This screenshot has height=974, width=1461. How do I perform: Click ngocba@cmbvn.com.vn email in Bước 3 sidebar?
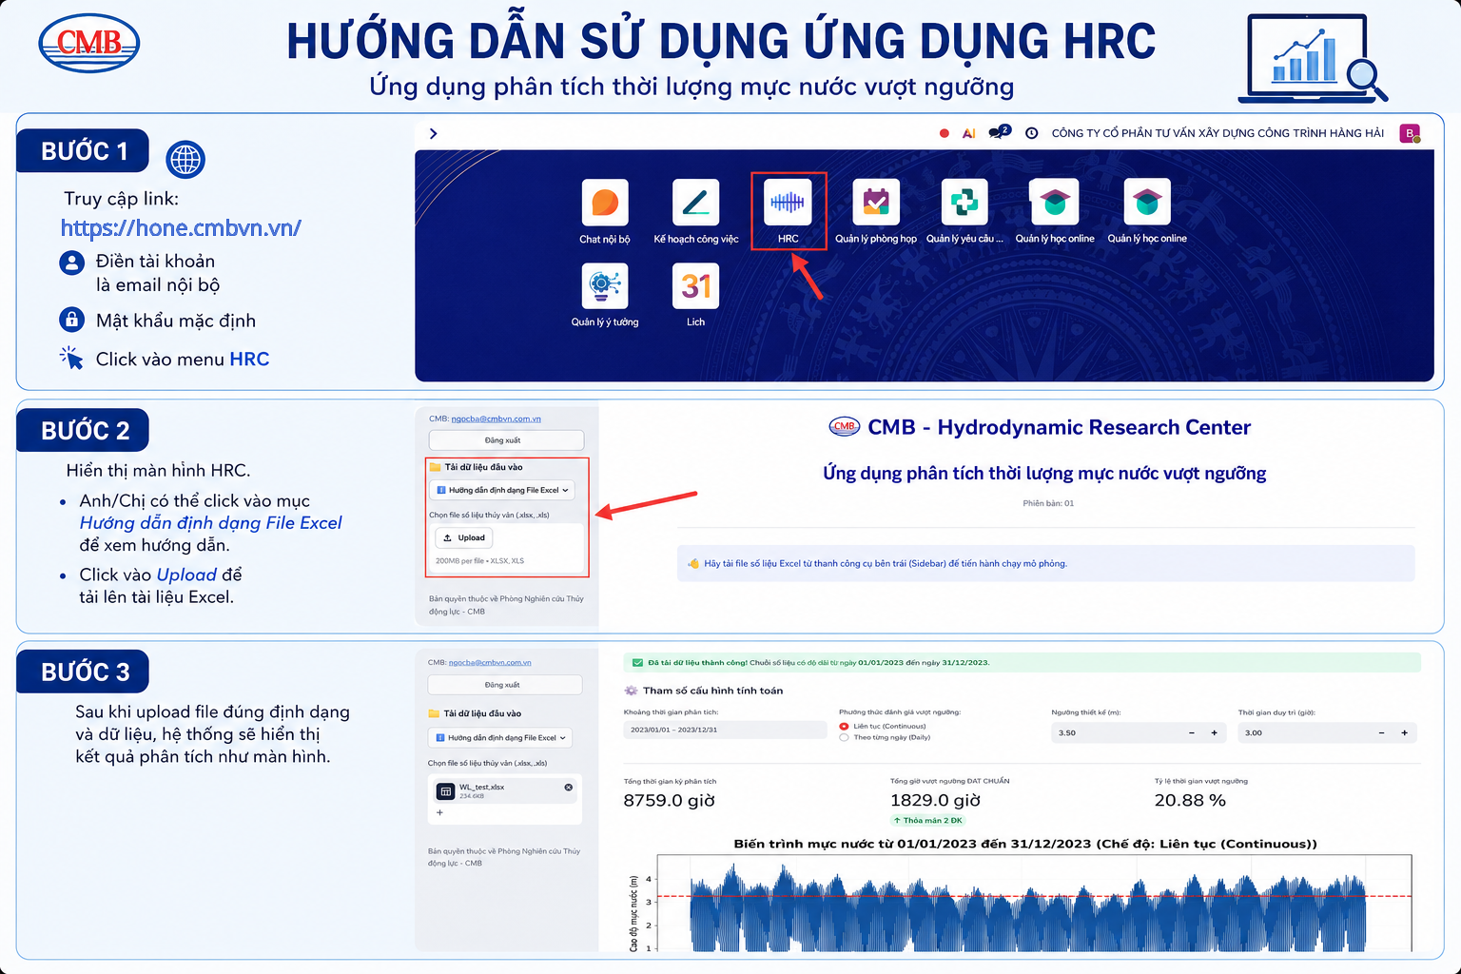tap(490, 662)
